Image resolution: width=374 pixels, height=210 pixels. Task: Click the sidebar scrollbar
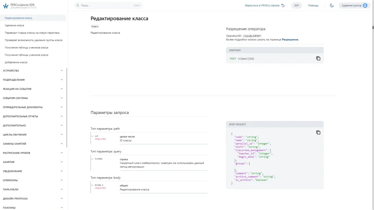point(67,108)
